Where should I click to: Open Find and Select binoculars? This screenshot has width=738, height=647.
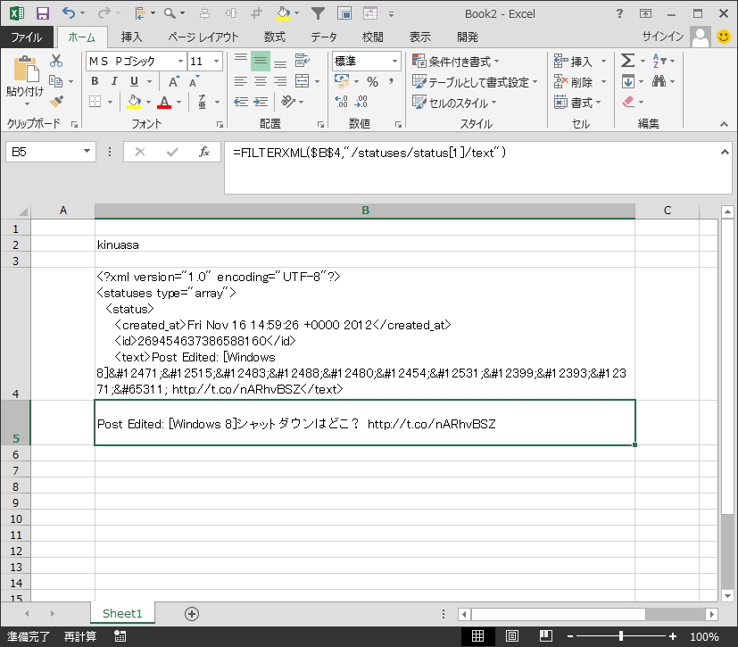659,81
